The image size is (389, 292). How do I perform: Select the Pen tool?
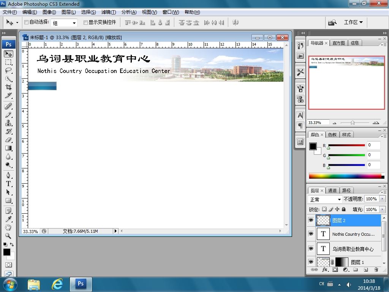point(8,176)
